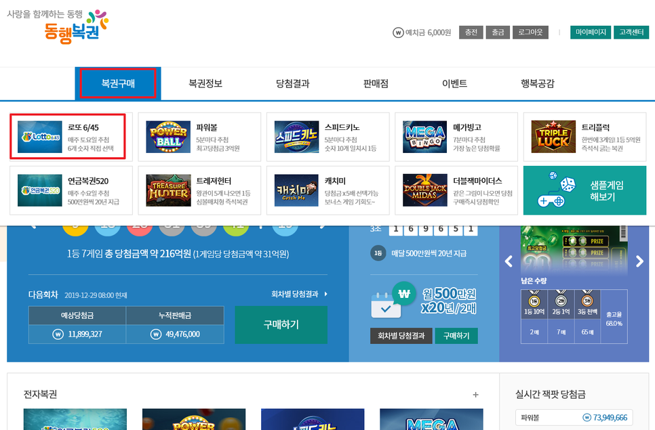
Task: Click 파워볼 jackpot amount 73,949,666
Action: (610, 418)
